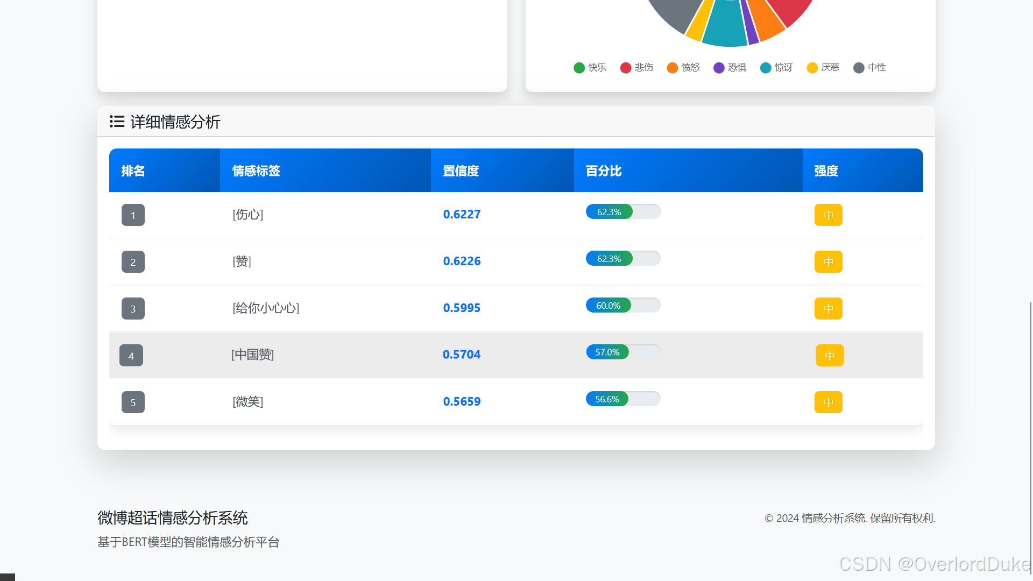Click the progress bar in the [赞] row
This screenshot has height=581, width=1033.
(x=623, y=259)
